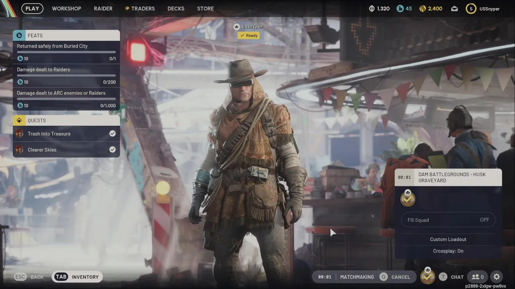Viewport: 515px width, 289px height.
Task: Open the STORE tab
Action: tap(206, 8)
